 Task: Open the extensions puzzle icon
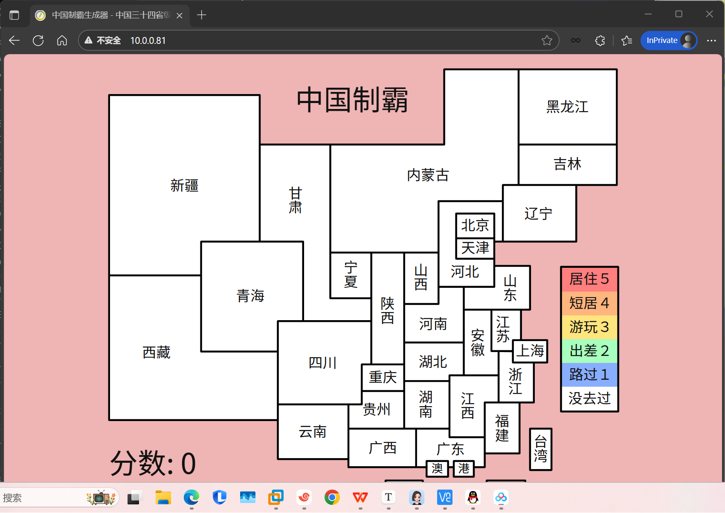pyautogui.click(x=600, y=40)
